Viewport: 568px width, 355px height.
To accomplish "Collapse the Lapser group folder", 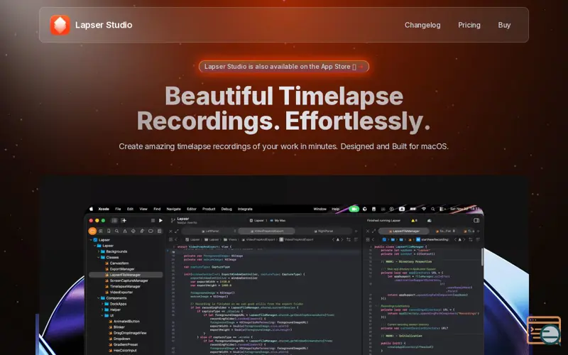I will (95, 246).
